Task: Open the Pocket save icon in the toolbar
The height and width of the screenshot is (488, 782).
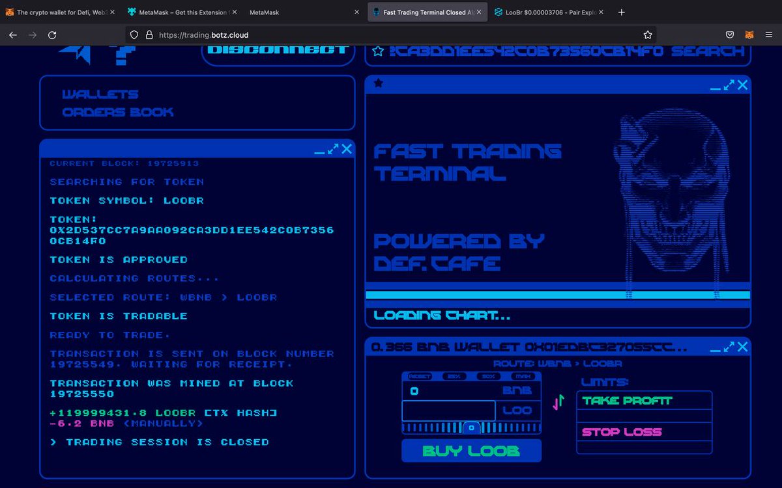Action: pos(731,35)
